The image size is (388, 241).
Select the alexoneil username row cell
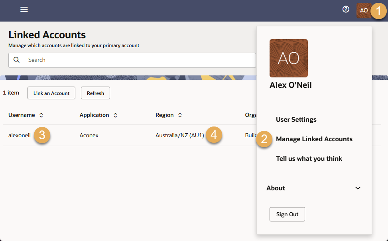coord(20,135)
